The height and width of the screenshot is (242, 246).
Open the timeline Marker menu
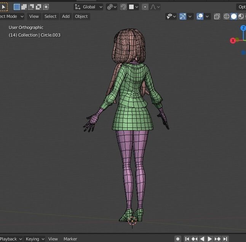(70, 239)
